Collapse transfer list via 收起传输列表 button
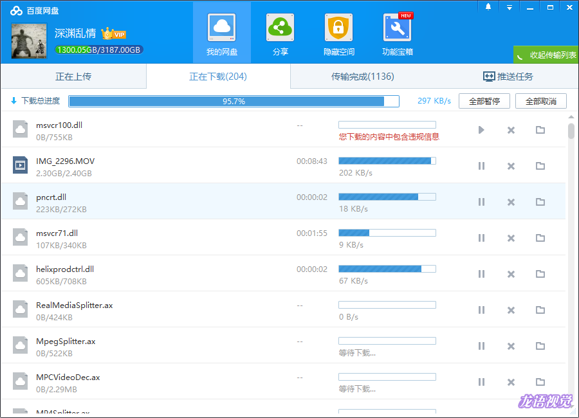This screenshot has width=579, height=418. click(x=546, y=55)
